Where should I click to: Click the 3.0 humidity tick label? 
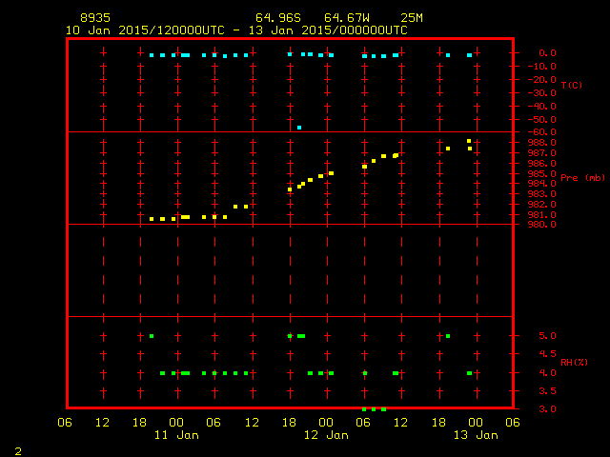(x=547, y=409)
